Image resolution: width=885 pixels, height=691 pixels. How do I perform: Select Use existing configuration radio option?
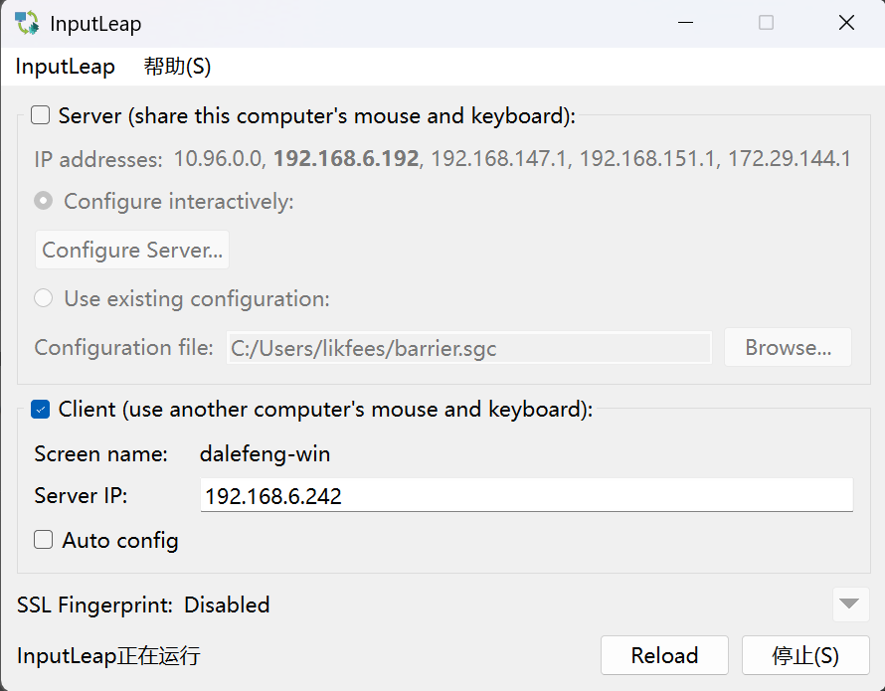(x=44, y=298)
